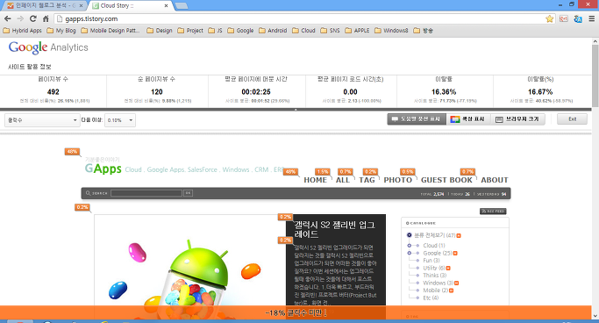Image resolution: width=599 pixels, height=323 pixels.
Task: Open the Cloud bookmark folder
Action: coord(303,30)
